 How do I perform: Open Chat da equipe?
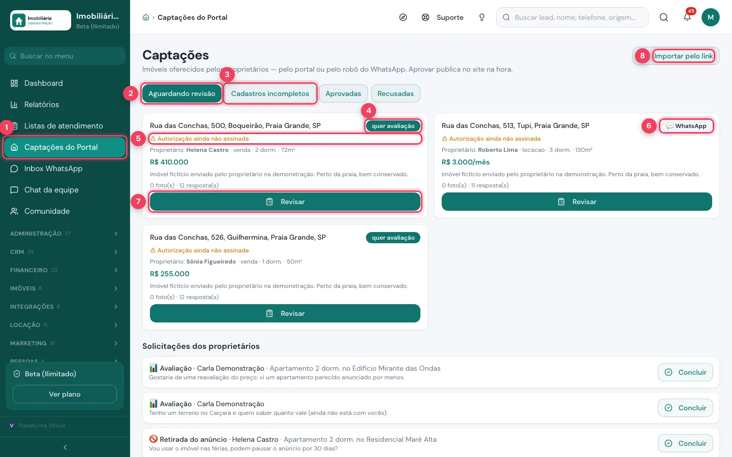coord(65,190)
